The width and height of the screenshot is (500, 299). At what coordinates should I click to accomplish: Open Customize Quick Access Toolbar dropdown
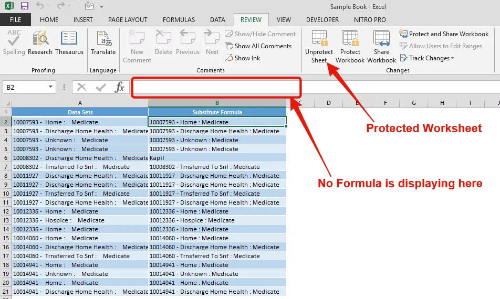[101, 6]
